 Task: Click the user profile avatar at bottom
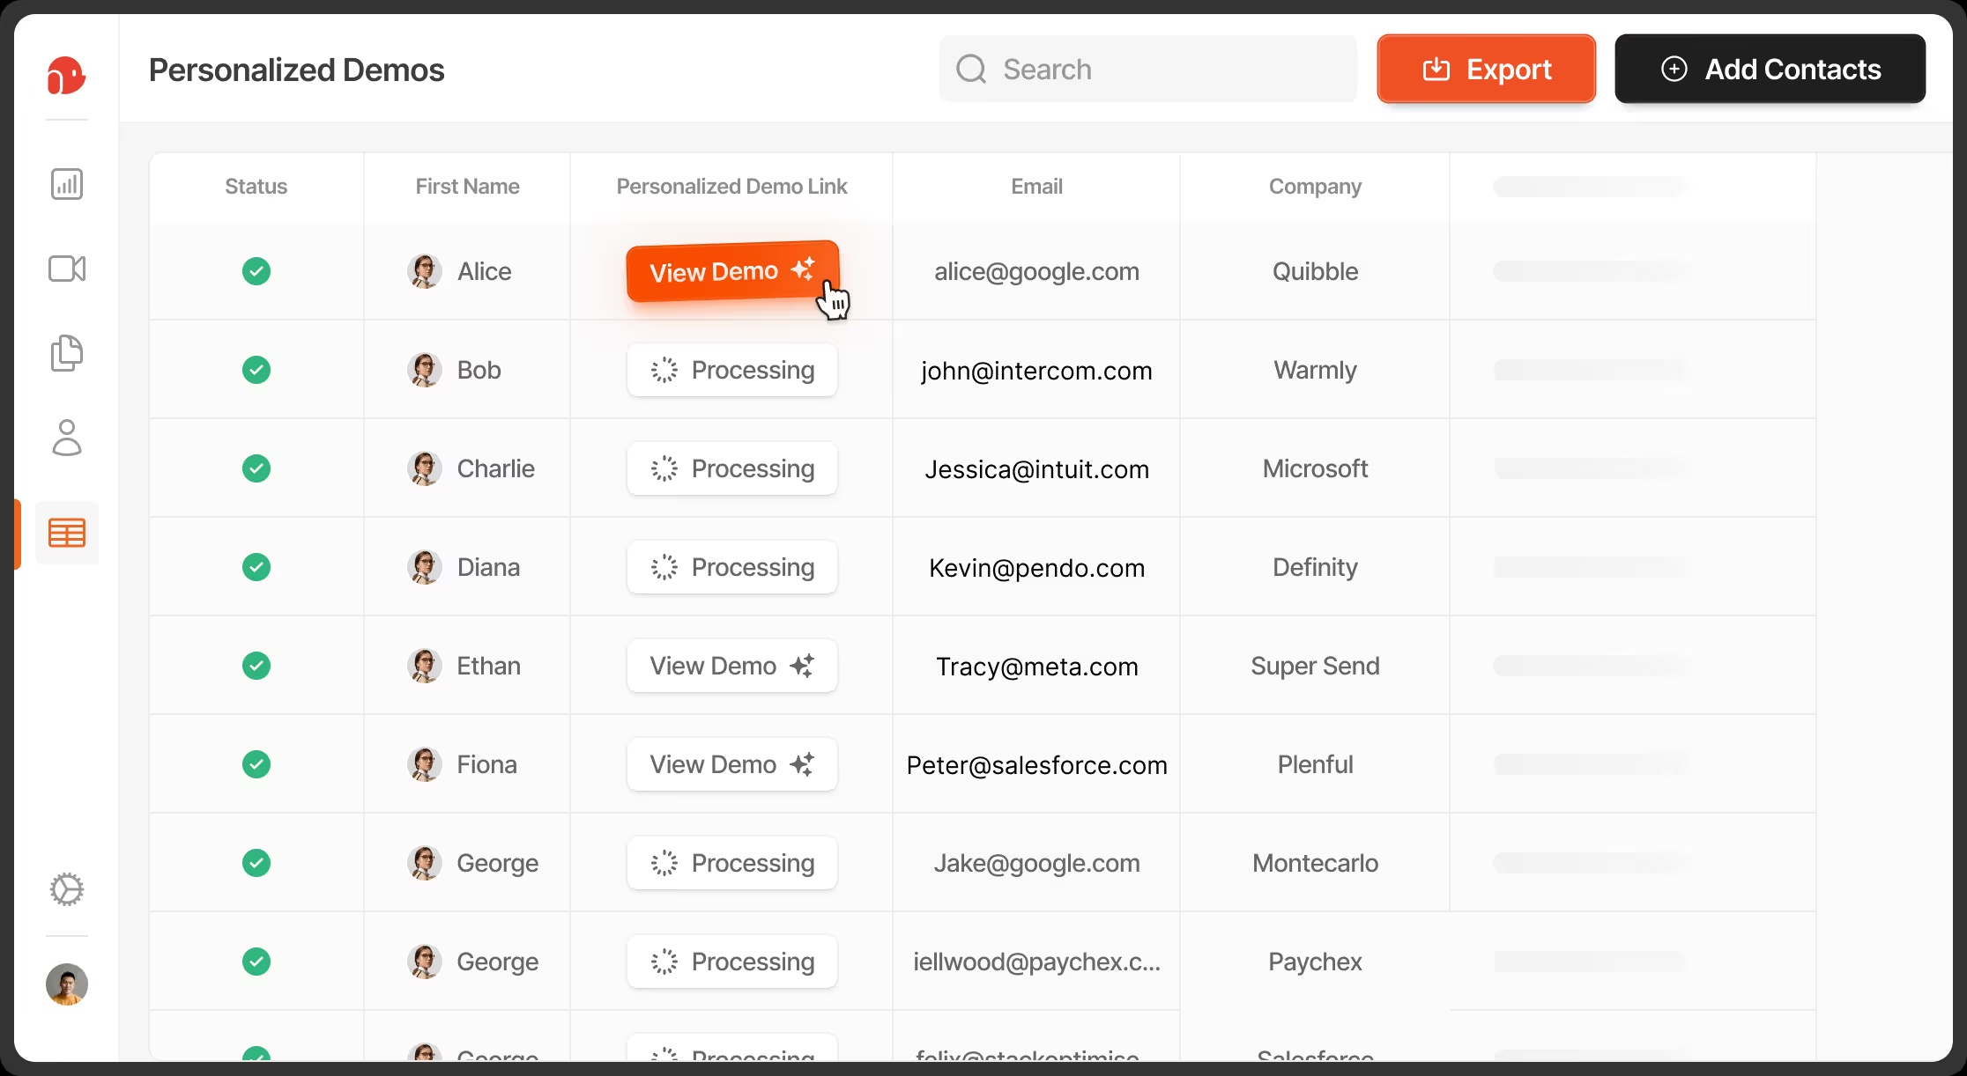[x=67, y=984]
